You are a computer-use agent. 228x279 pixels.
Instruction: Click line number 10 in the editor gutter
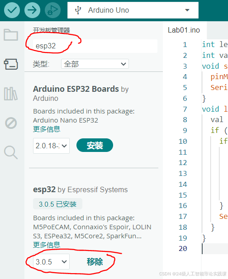coord(183,141)
